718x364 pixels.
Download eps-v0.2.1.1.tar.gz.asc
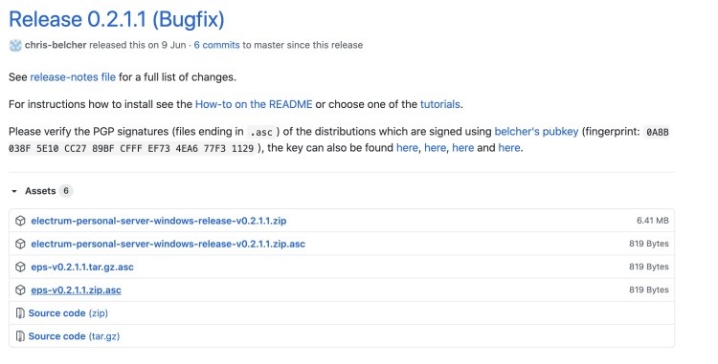(82, 267)
